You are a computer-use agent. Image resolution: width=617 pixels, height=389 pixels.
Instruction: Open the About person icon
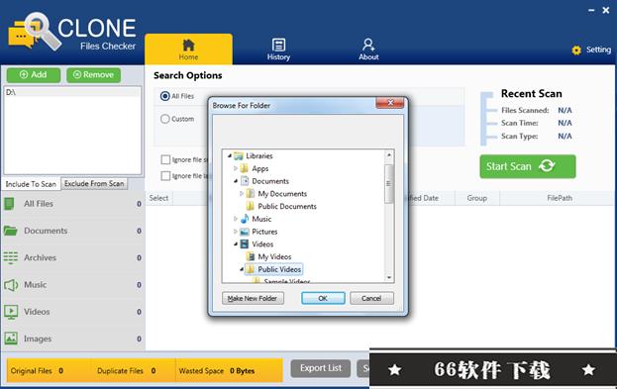tap(368, 45)
